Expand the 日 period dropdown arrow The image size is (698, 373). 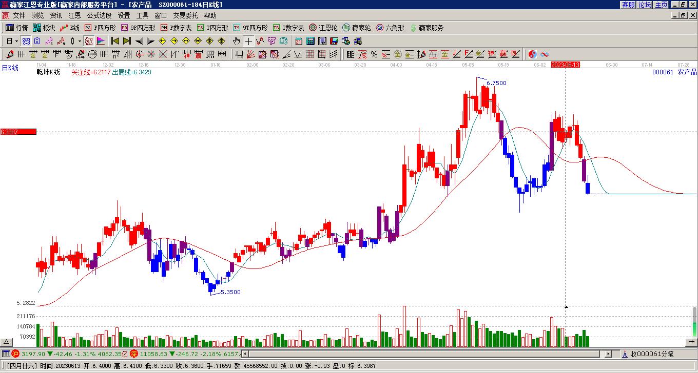(17, 41)
